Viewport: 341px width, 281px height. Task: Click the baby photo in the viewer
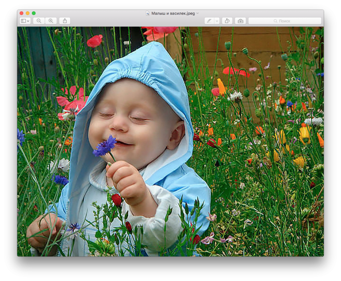(x=170, y=141)
